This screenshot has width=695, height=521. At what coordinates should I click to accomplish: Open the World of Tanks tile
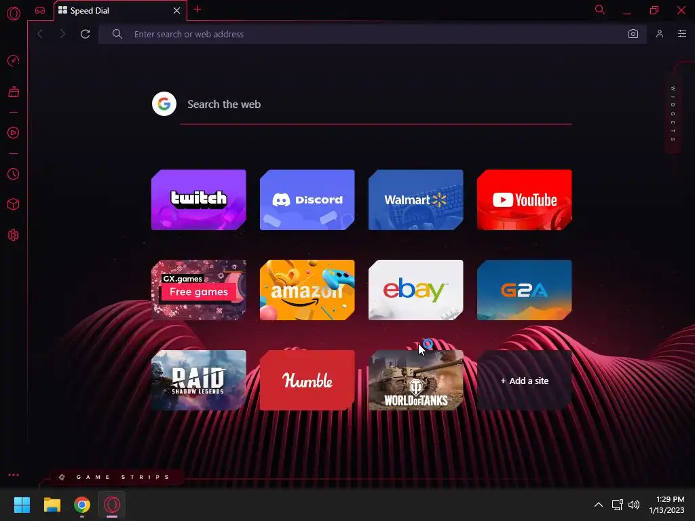coord(416,381)
